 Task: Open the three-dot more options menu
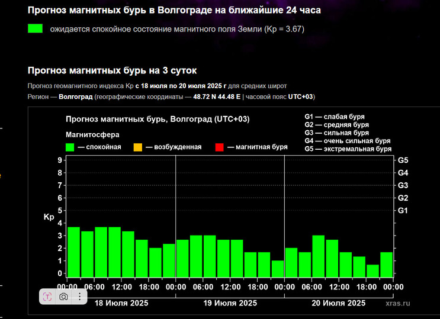pyautogui.click(x=79, y=297)
